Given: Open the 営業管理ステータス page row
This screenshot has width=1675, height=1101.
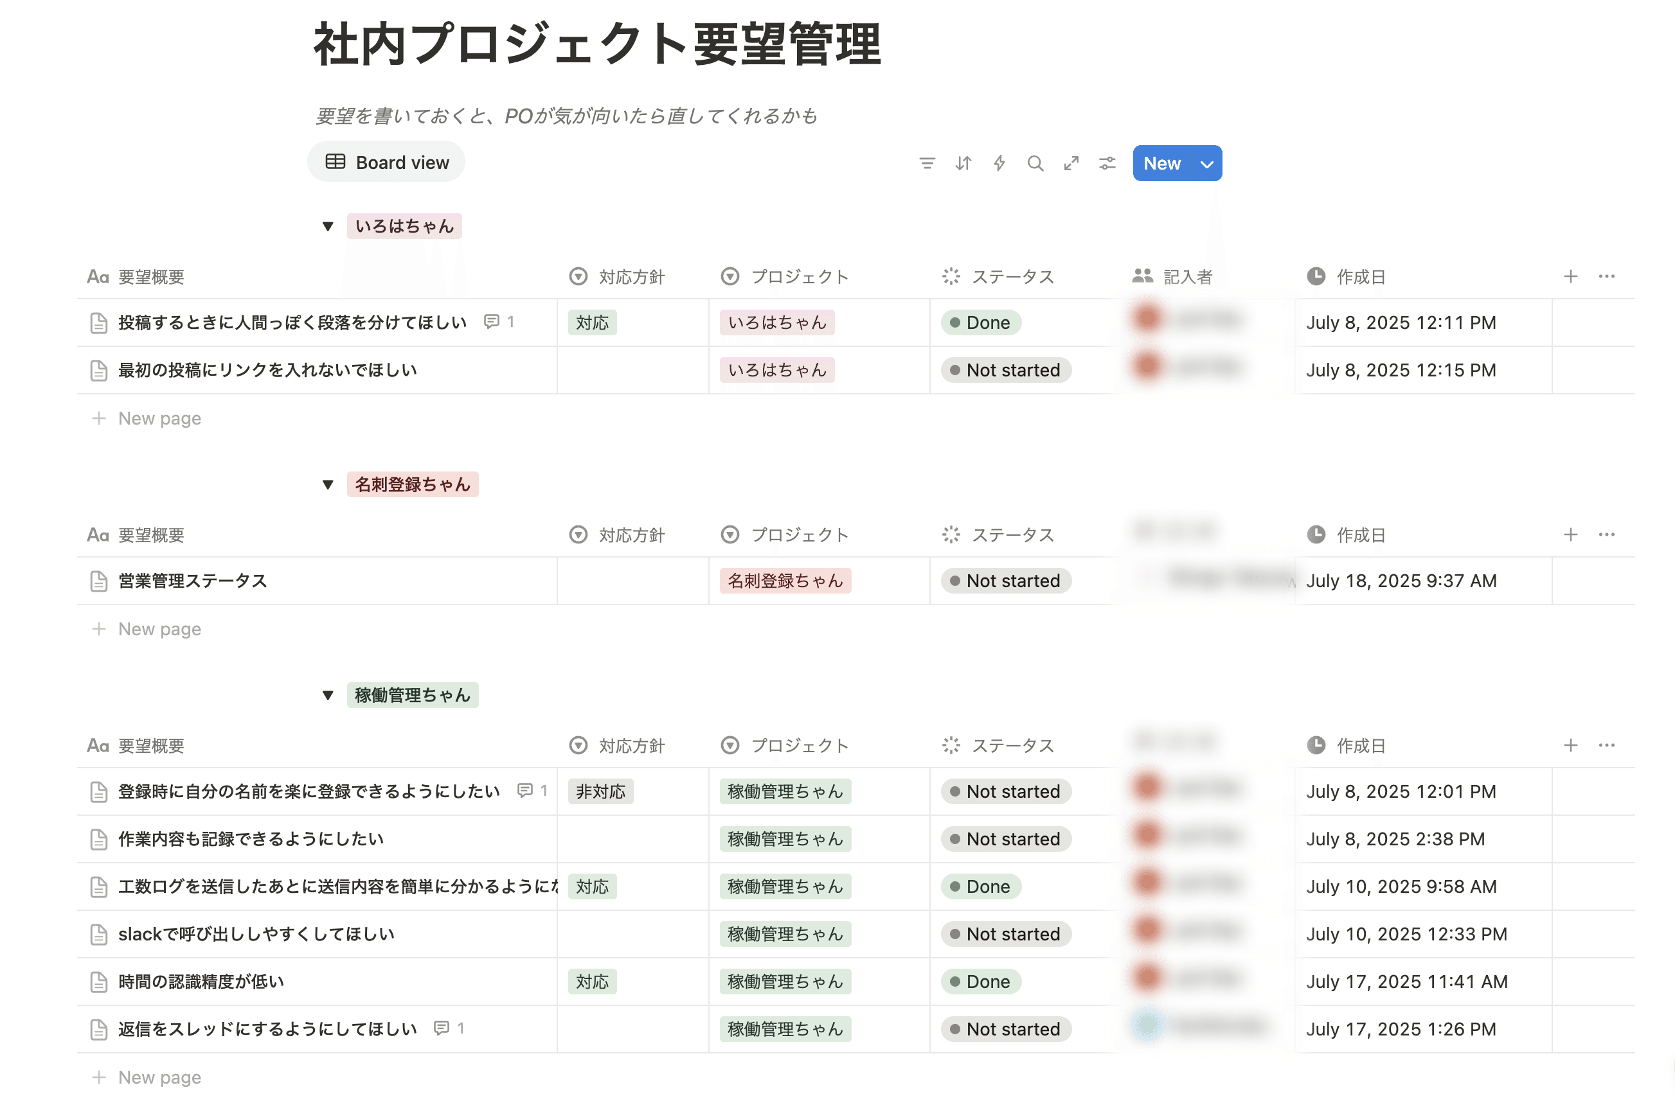Looking at the screenshot, I should pyautogui.click(x=192, y=581).
